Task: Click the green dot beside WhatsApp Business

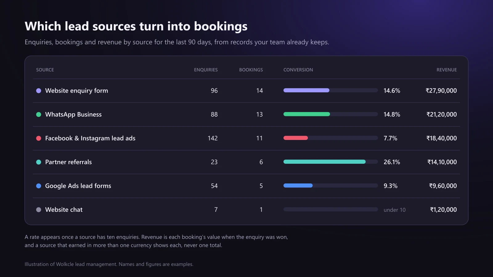Action: [39, 114]
